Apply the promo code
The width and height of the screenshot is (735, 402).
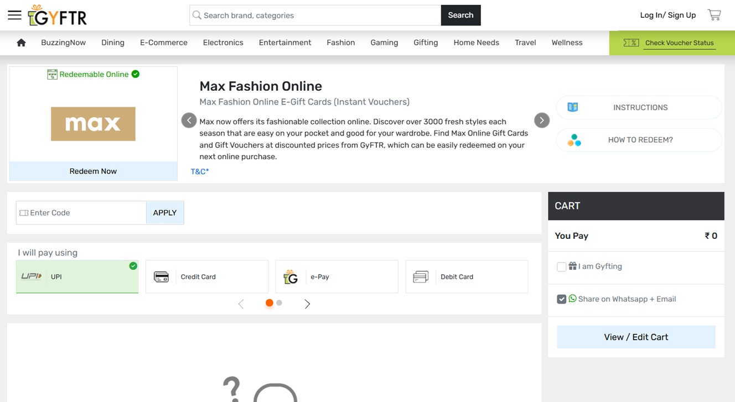point(165,213)
